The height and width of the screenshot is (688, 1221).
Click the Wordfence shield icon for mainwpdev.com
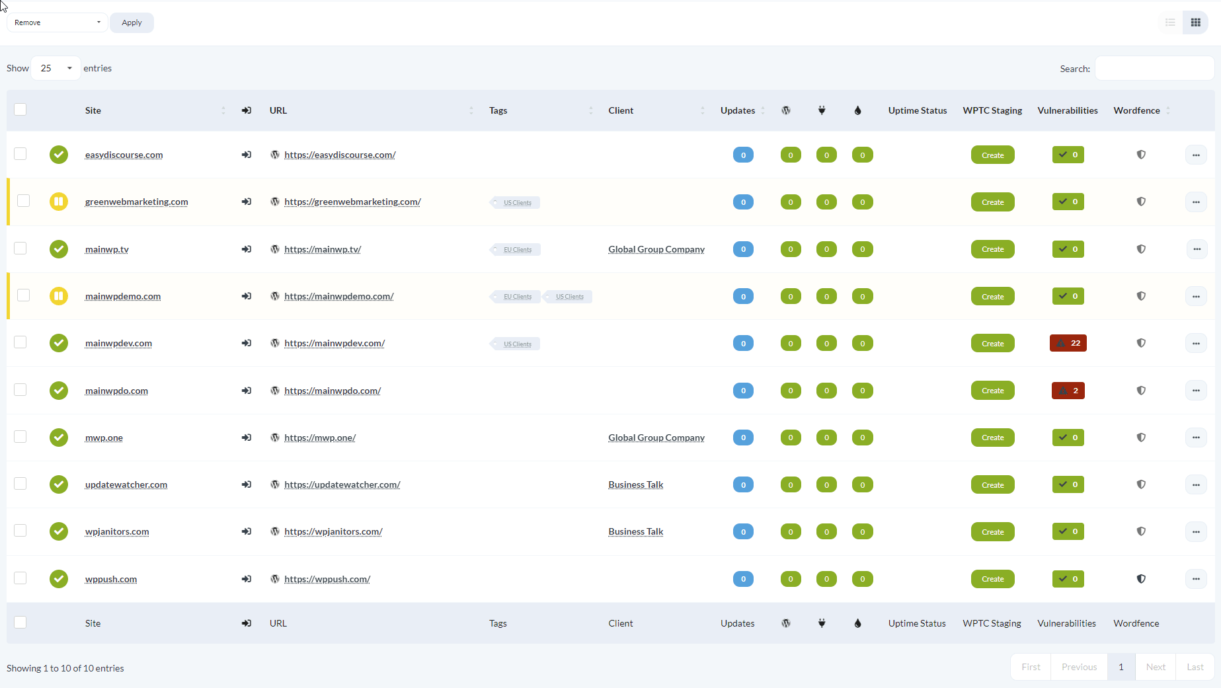coord(1141,343)
